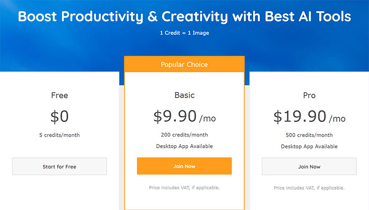The image size is (369, 210).
Task: Click the Start for Free button
Action: point(60,166)
